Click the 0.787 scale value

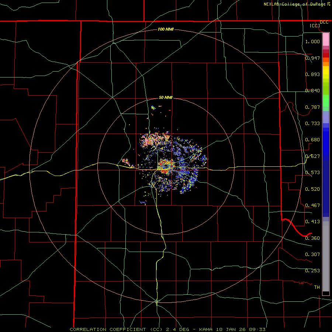click(312, 107)
